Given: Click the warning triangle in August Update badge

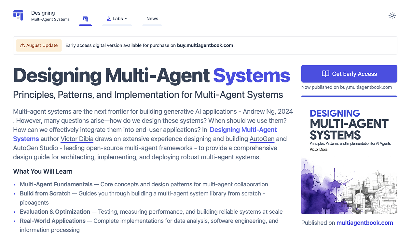Looking at the screenshot, I should (x=22, y=45).
